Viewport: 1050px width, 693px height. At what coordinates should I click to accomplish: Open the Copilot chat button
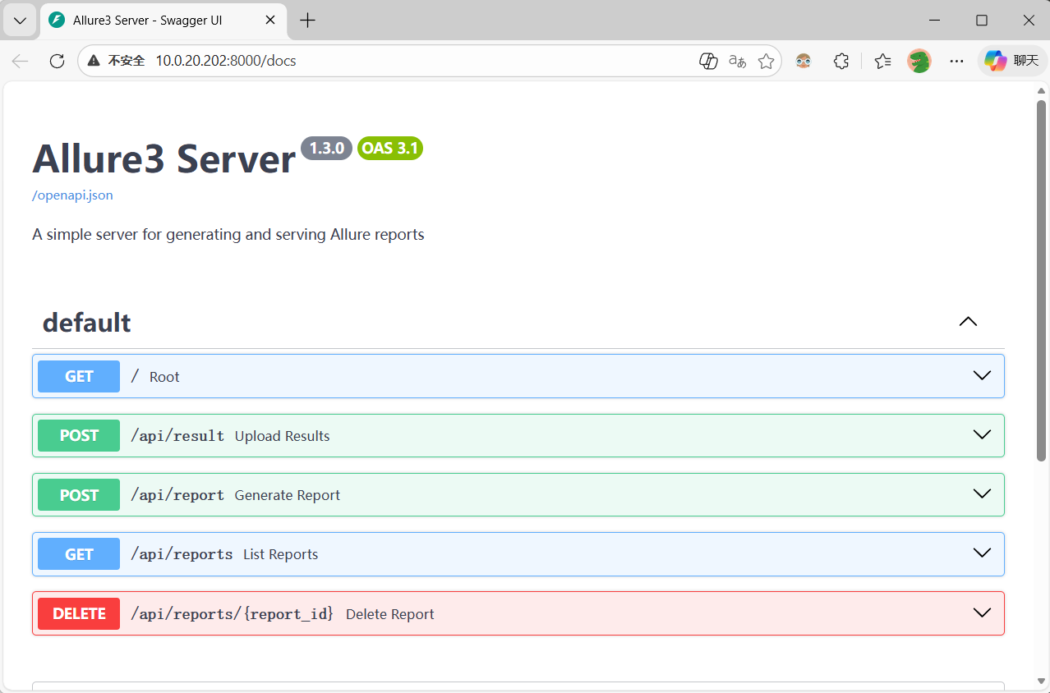(1012, 61)
